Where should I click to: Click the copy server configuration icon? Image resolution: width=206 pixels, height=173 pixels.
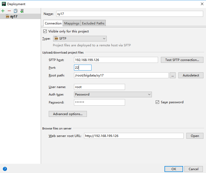click(x=15, y=11)
